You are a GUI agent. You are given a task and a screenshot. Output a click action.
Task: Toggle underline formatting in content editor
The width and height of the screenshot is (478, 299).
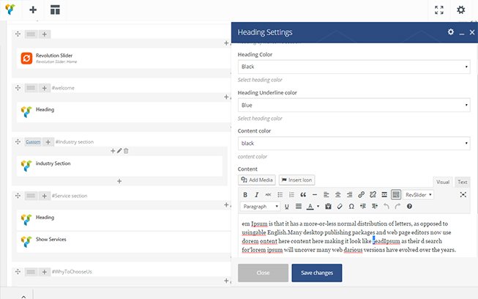tap(287, 207)
